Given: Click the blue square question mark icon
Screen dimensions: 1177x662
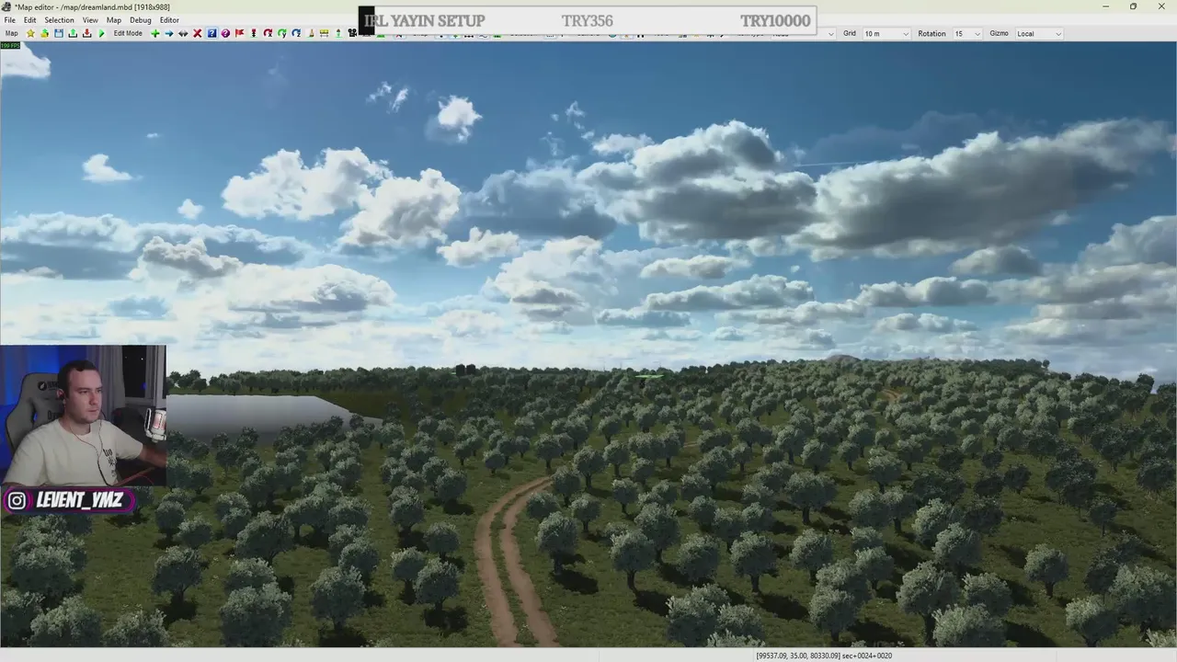Looking at the screenshot, I should (211, 33).
